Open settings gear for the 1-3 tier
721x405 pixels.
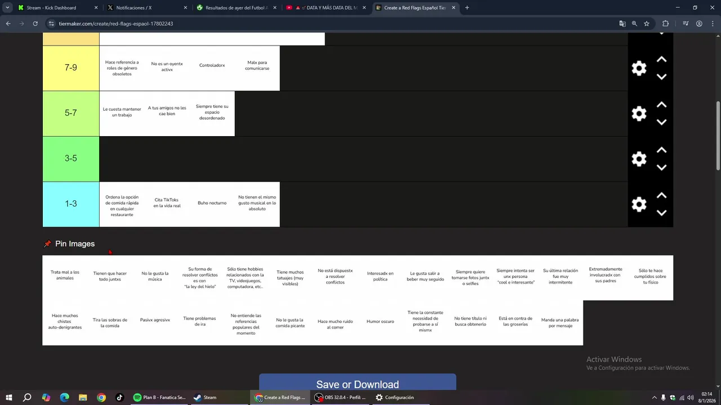pos(639,204)
